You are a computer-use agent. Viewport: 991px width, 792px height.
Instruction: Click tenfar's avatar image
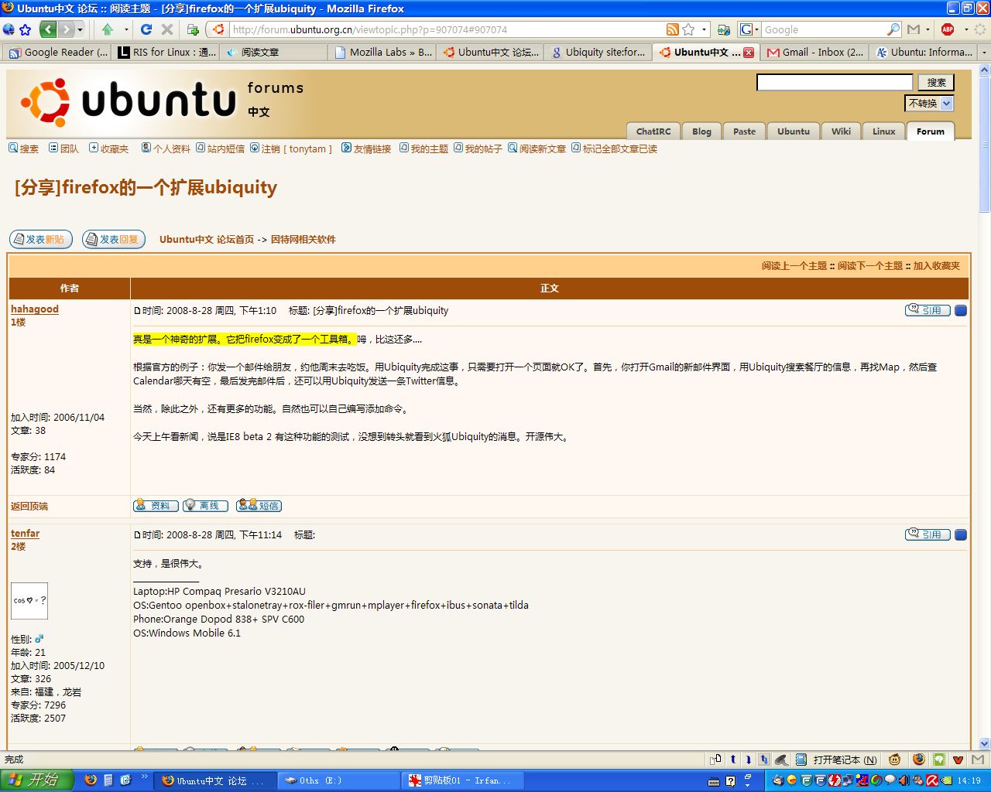point(29,601)
